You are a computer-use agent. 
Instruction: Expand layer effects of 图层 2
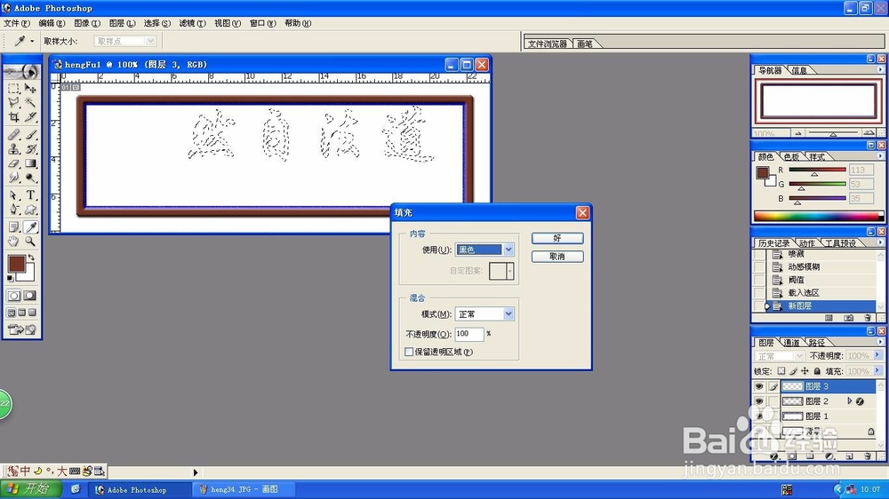click(x=849, y=401)
